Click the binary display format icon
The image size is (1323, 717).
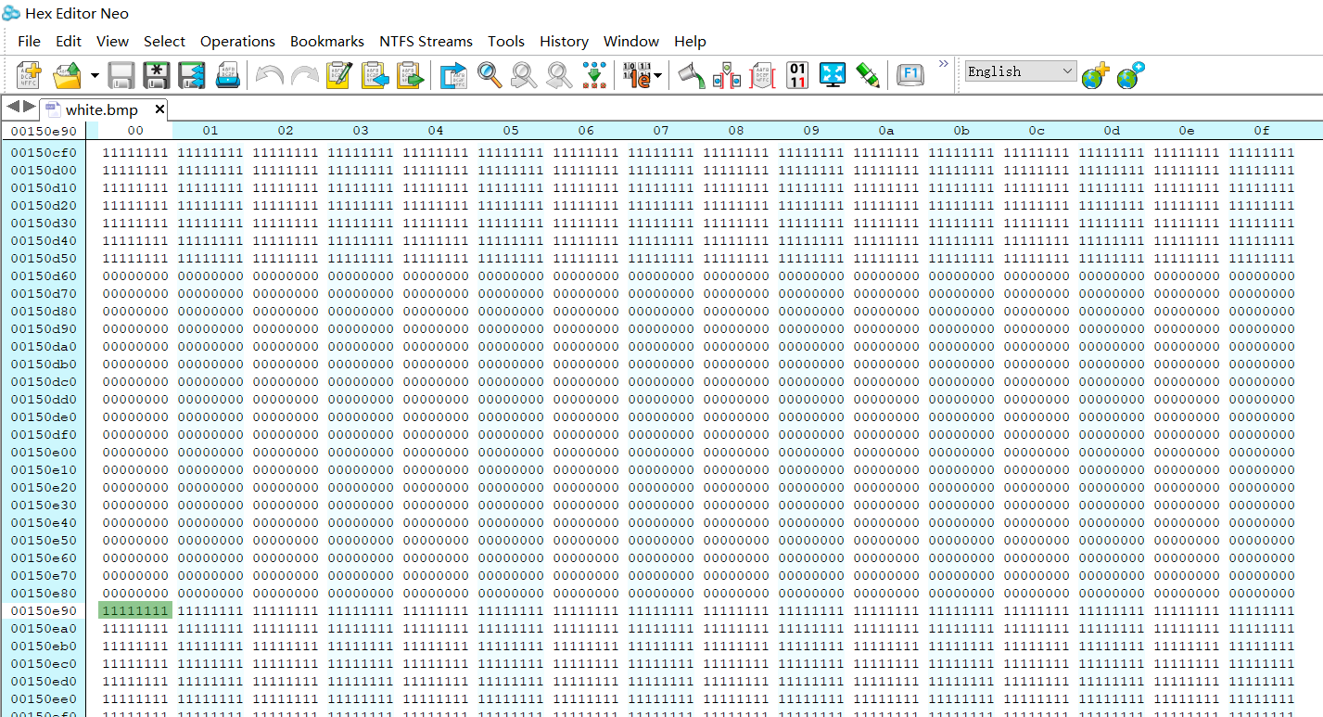pos(636,74)
